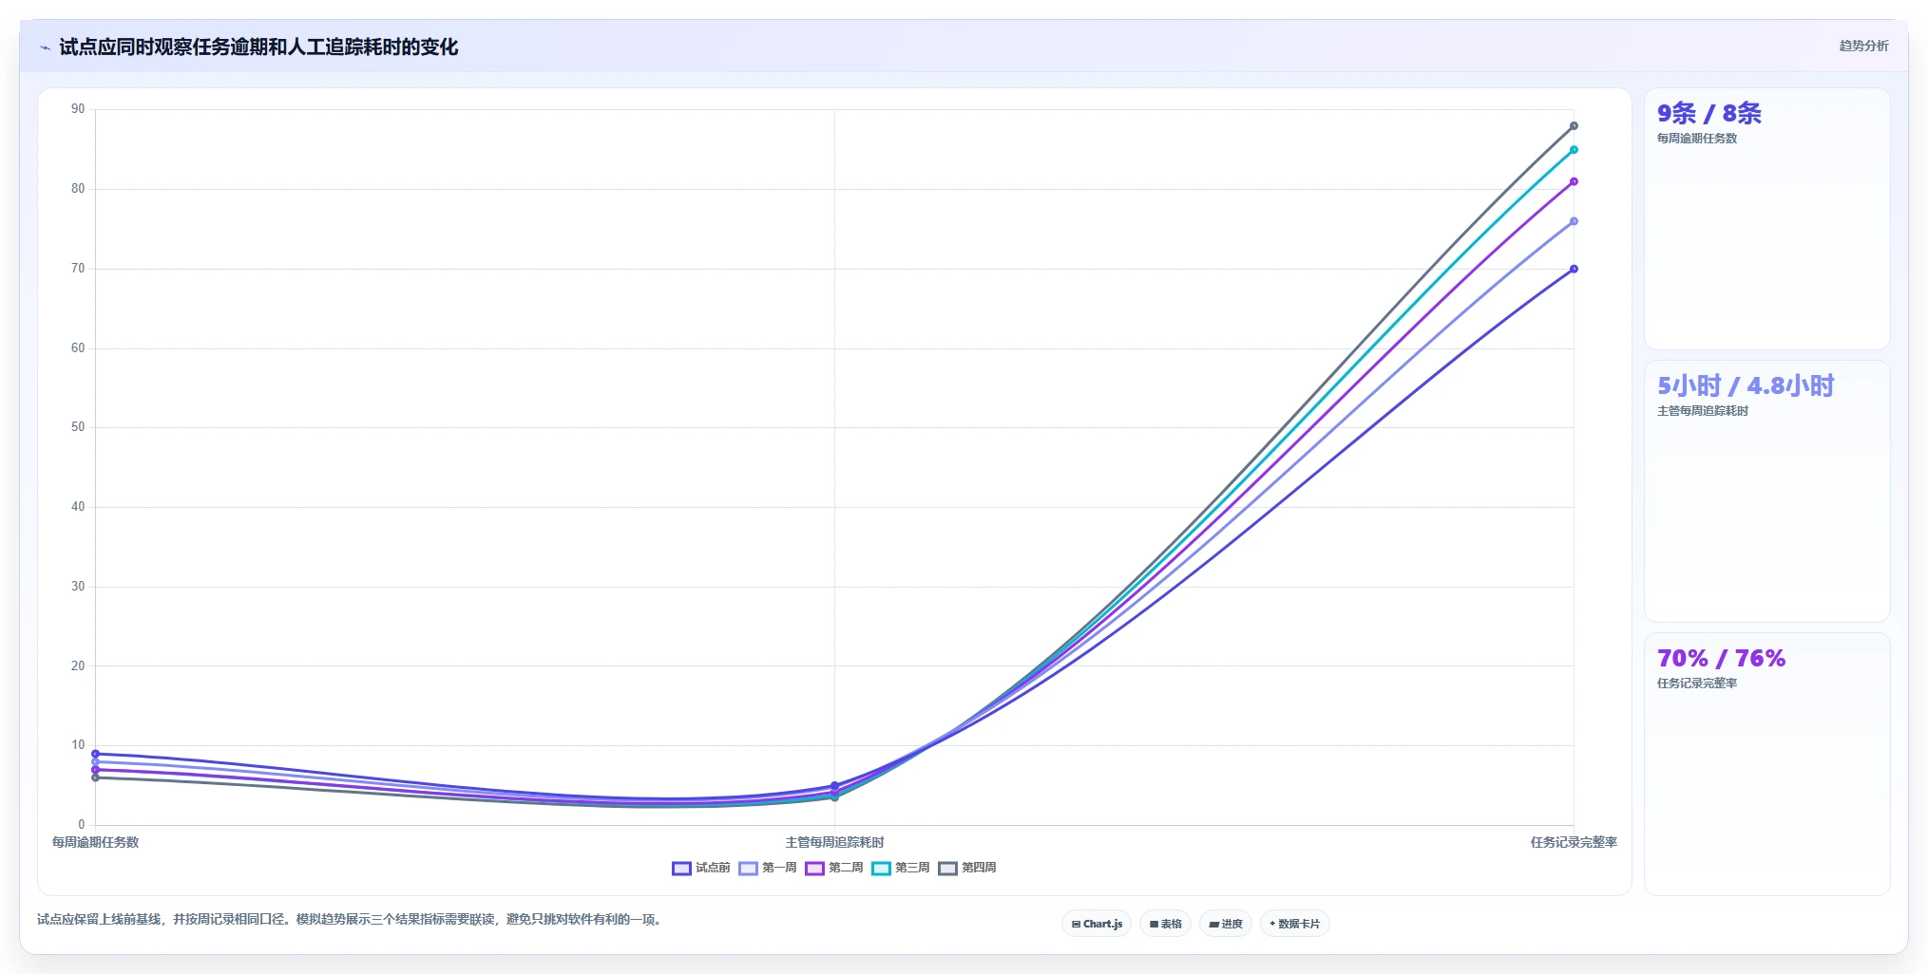This screenshot has height=974, width=1928.
Task: Click y-axis tick label 50
Action: pyautogui.click(x=78, y=427)
